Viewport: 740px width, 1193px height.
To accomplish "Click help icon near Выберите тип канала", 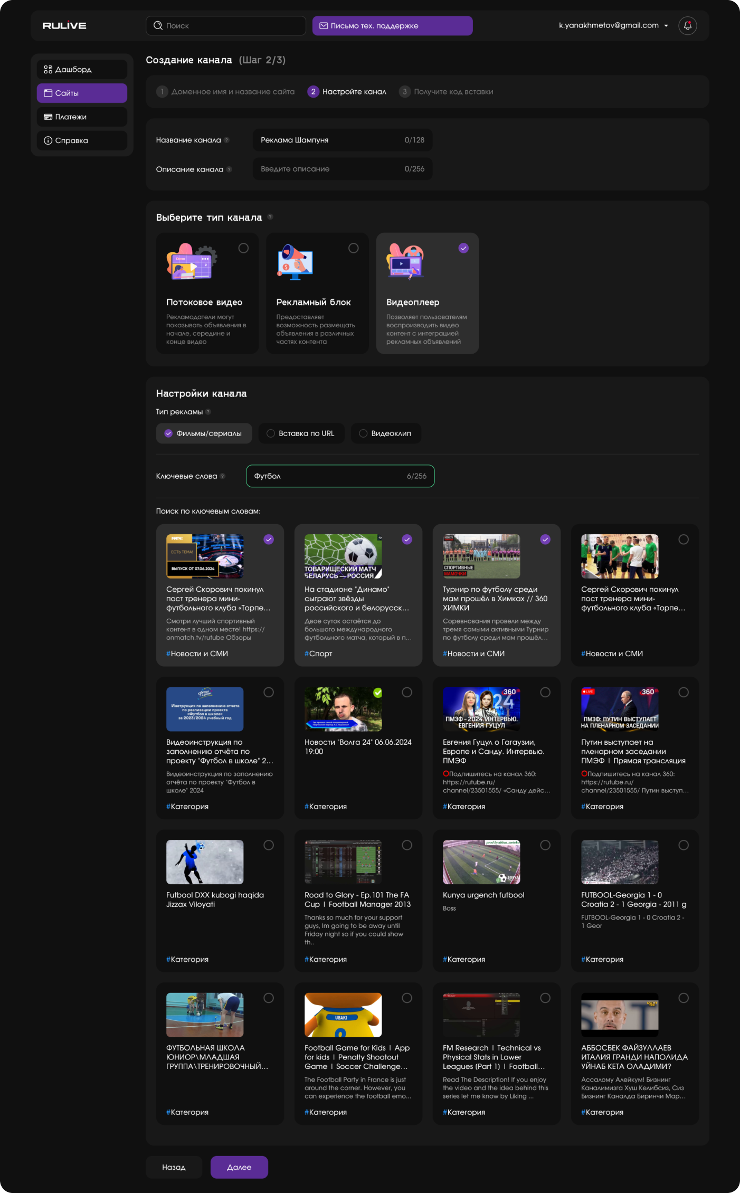I will (270, 217).
